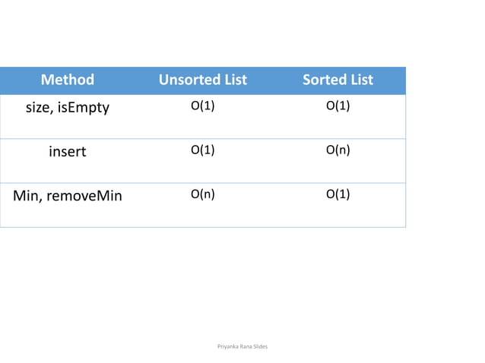Screen dimensions: 485x363
Task: Select the O(n) value in Min, removeMin row
Action: pos(202,194)
